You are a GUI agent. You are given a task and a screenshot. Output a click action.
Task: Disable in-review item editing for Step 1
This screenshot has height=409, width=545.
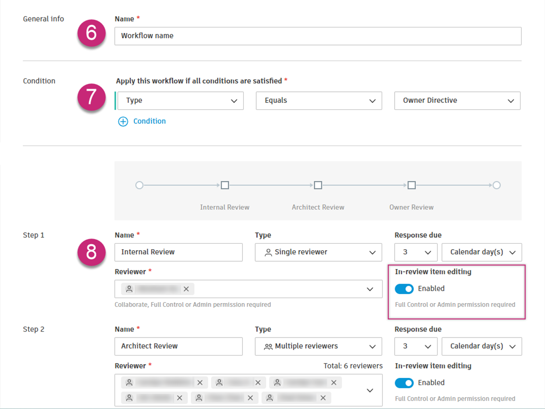(404, 289)
